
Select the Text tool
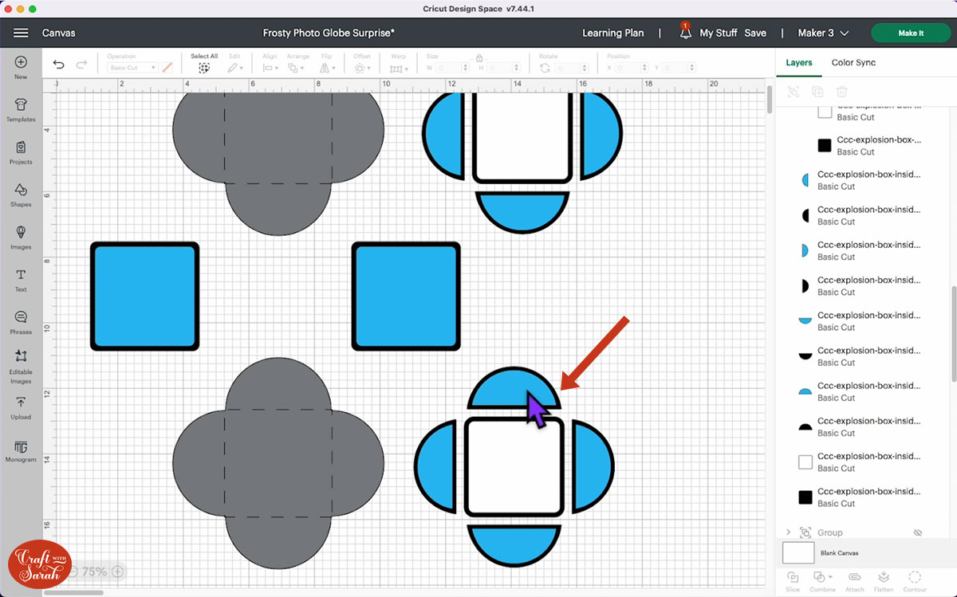[21, 279]
